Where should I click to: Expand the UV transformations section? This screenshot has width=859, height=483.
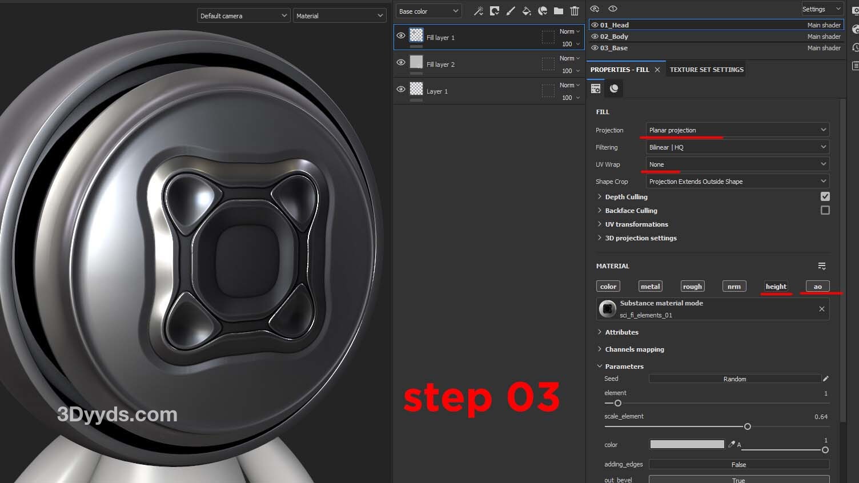click(636, 224)
